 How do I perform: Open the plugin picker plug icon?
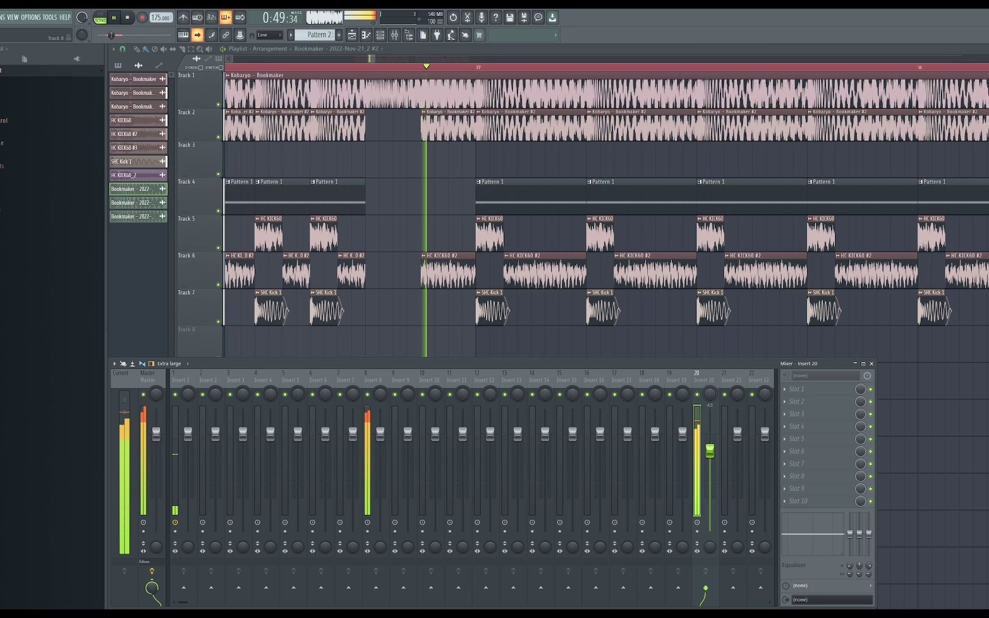coord(437,35)
